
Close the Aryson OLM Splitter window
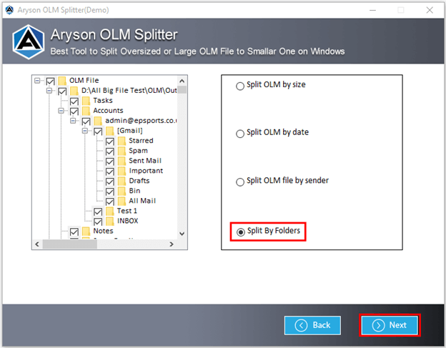[x=430, y=10]
